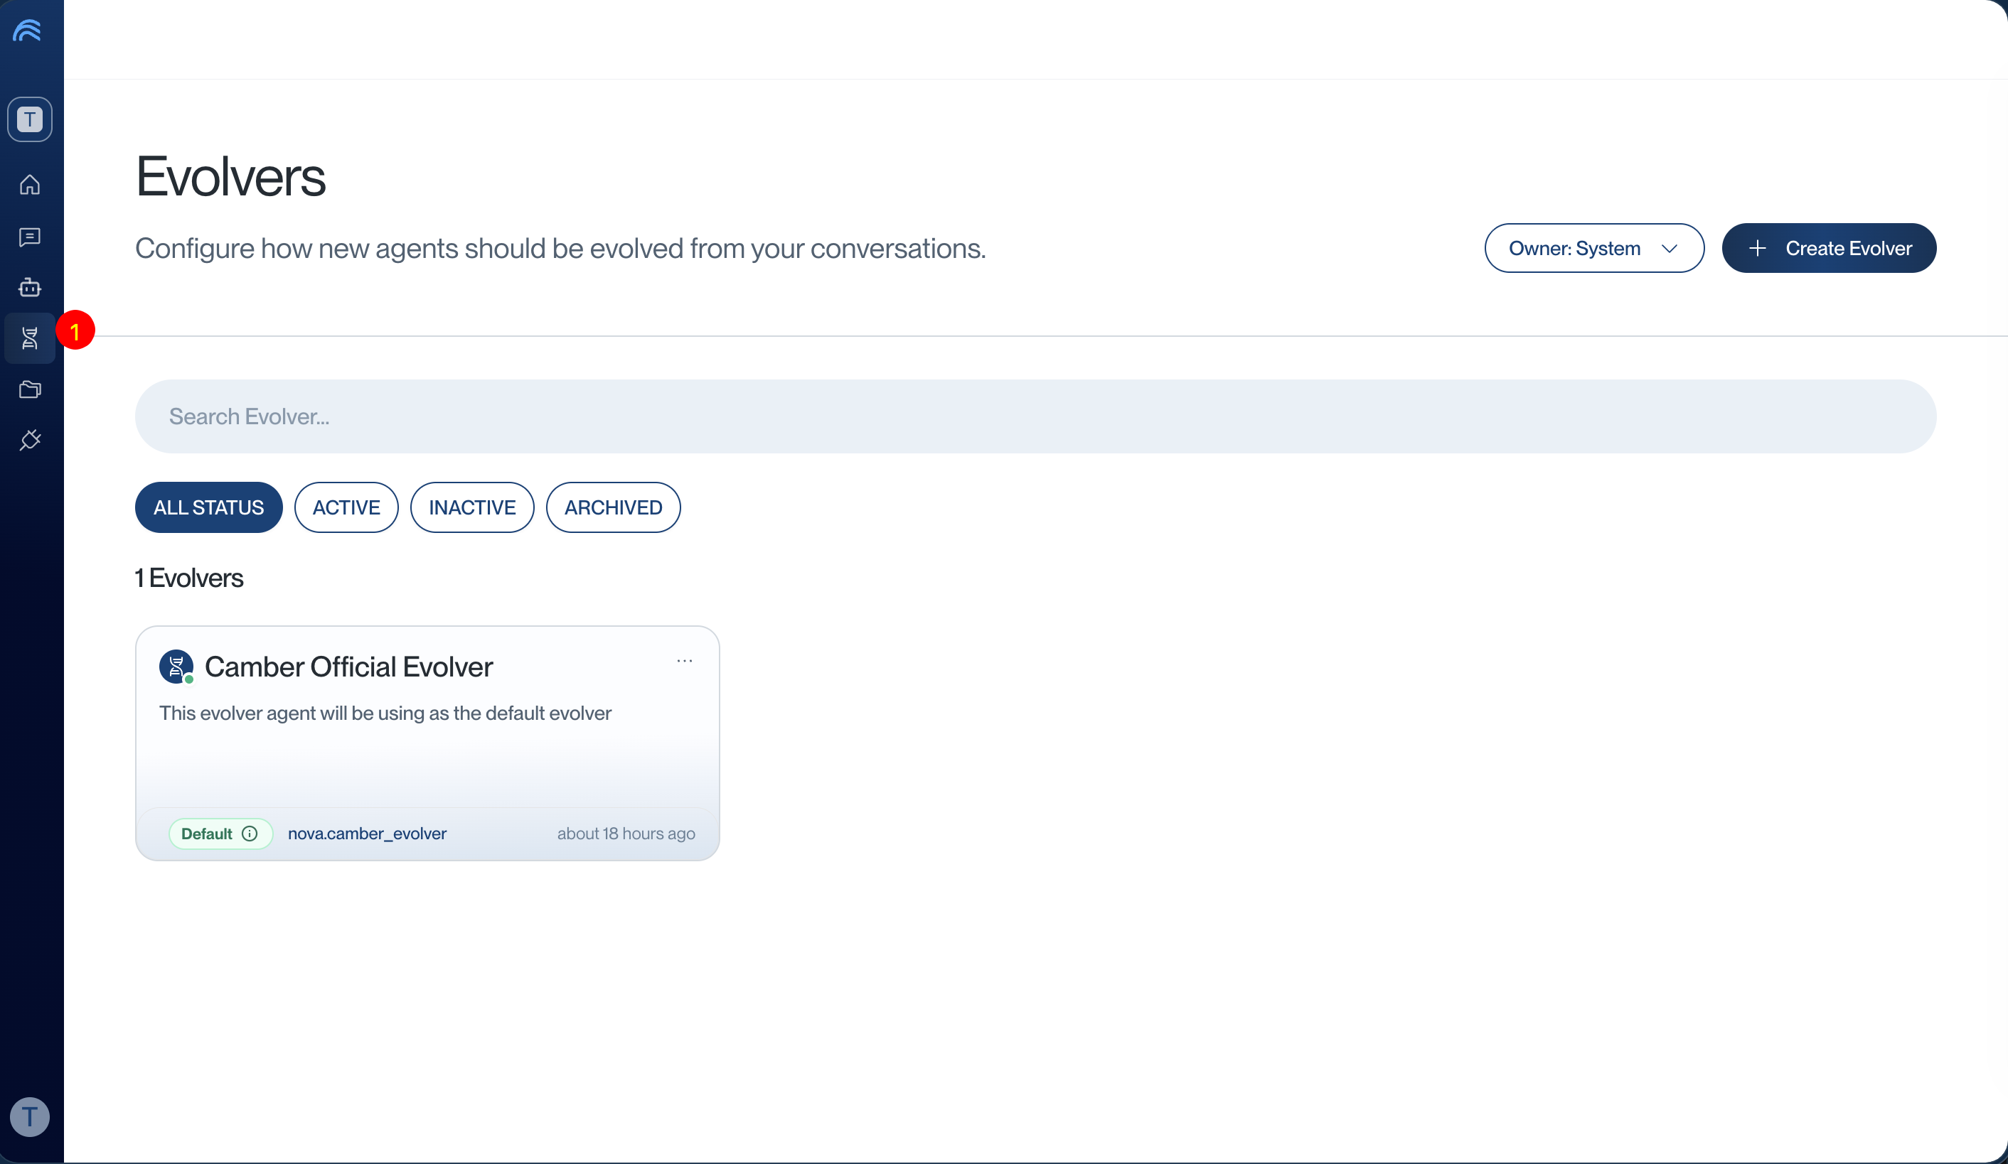
Task: Filter evolvers by ACTIVE status
Action: 346,507
